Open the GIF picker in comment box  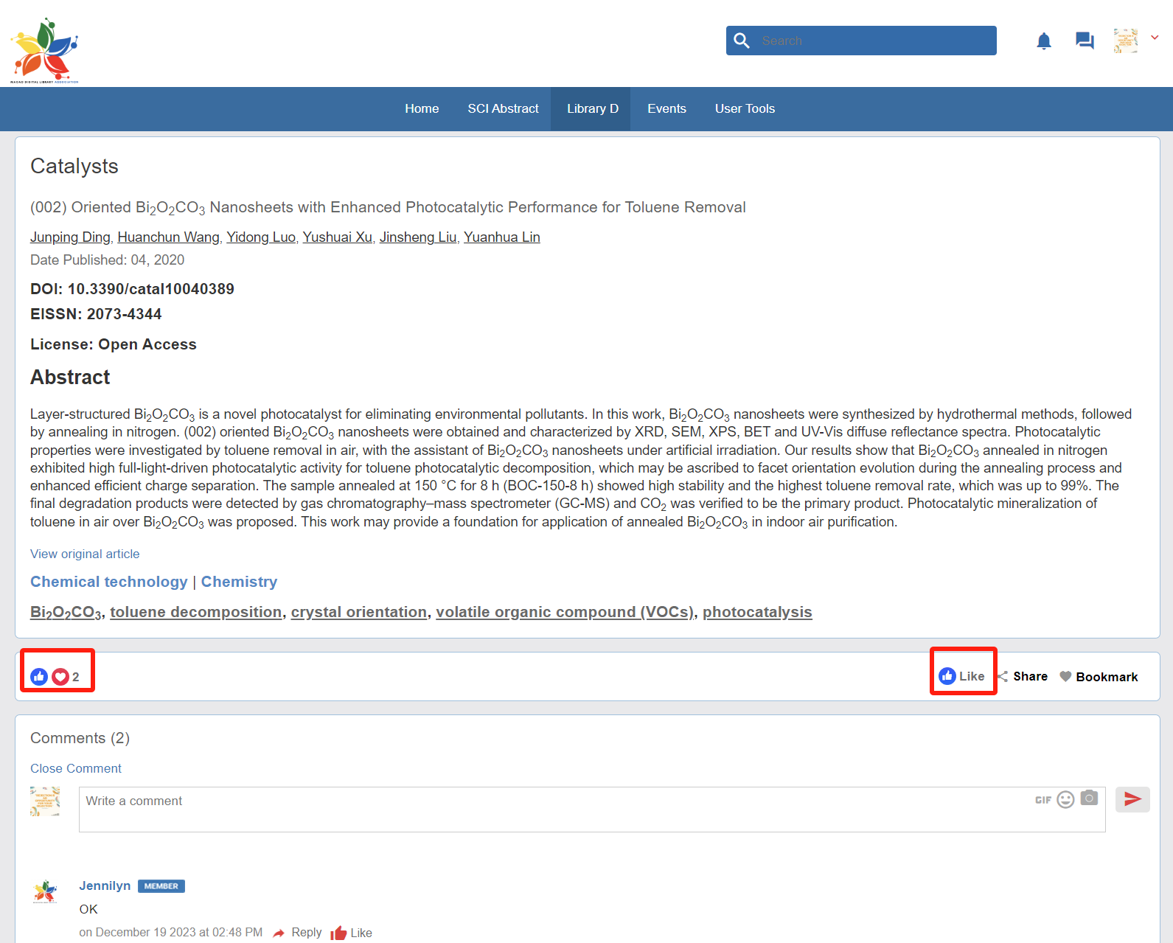coord(1043,800)
